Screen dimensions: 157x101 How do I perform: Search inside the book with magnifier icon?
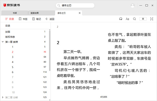pyautogui.click(x=134, y=19)
